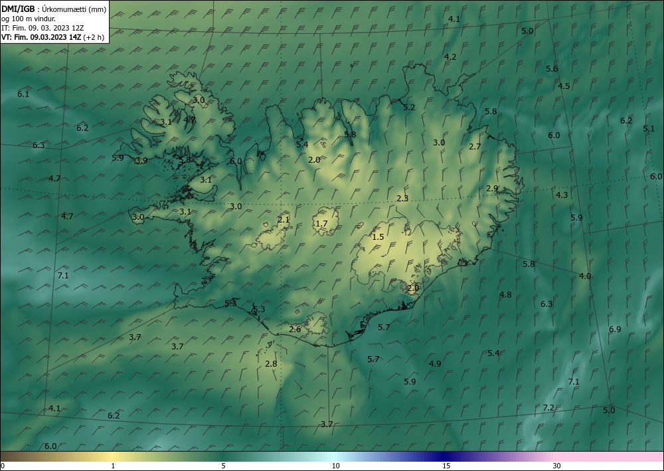Click the 7.2 value on the map

548,407
